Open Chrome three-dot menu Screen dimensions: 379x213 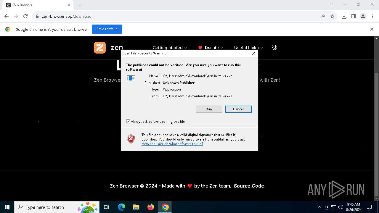372,16
